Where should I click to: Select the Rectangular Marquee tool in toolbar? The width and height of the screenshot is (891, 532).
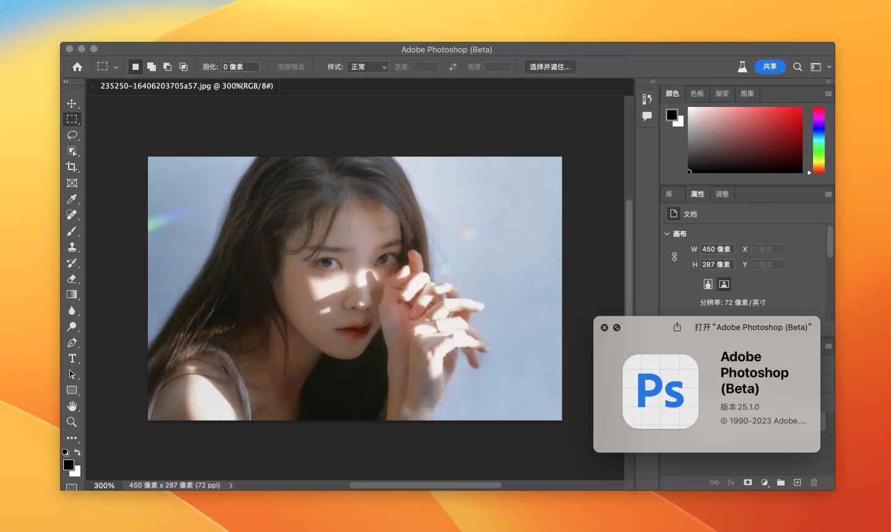click(72, 119)
